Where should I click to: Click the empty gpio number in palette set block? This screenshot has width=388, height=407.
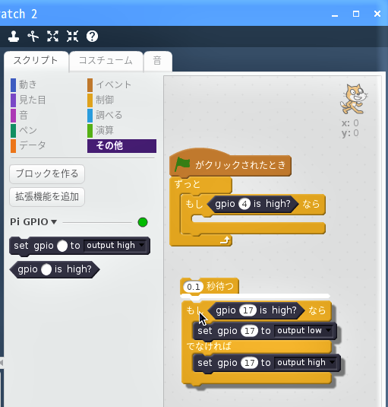[62, 246]
